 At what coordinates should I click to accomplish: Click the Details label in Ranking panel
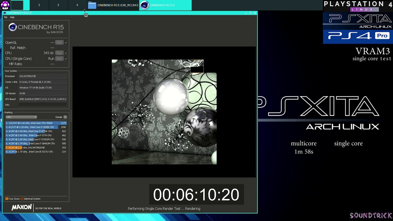coord(59,117)
